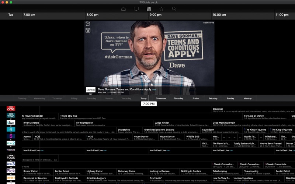Jump to 8:00 pm in time header

coord(93,15)
